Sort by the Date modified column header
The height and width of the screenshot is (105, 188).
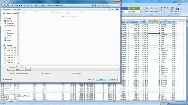(57, 13)
